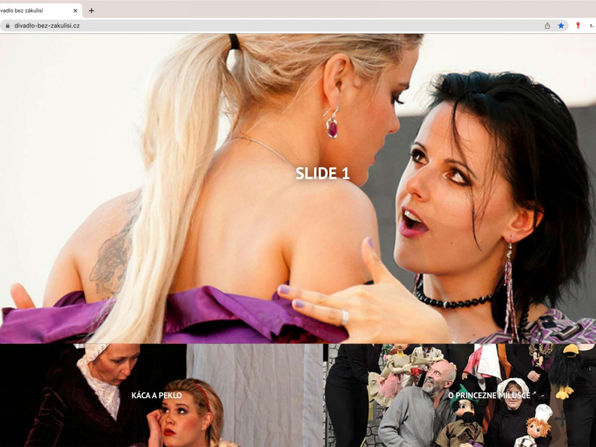Close the divadlo bez zákulisí tab
The width and height of the screenshot is (596, 447).
[x=75, y=10]
